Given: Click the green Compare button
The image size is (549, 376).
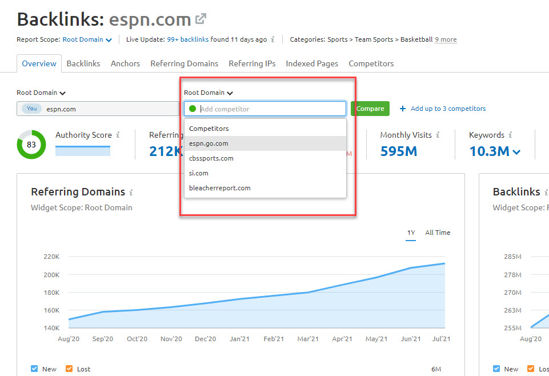Looking at the screenshot, I should [x=370, y=109].
